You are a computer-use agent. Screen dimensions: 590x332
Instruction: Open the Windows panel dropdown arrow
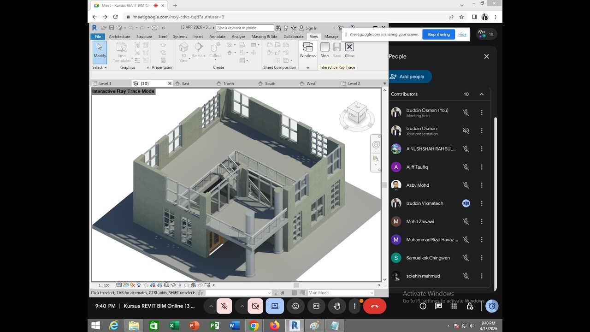(308, 68)
